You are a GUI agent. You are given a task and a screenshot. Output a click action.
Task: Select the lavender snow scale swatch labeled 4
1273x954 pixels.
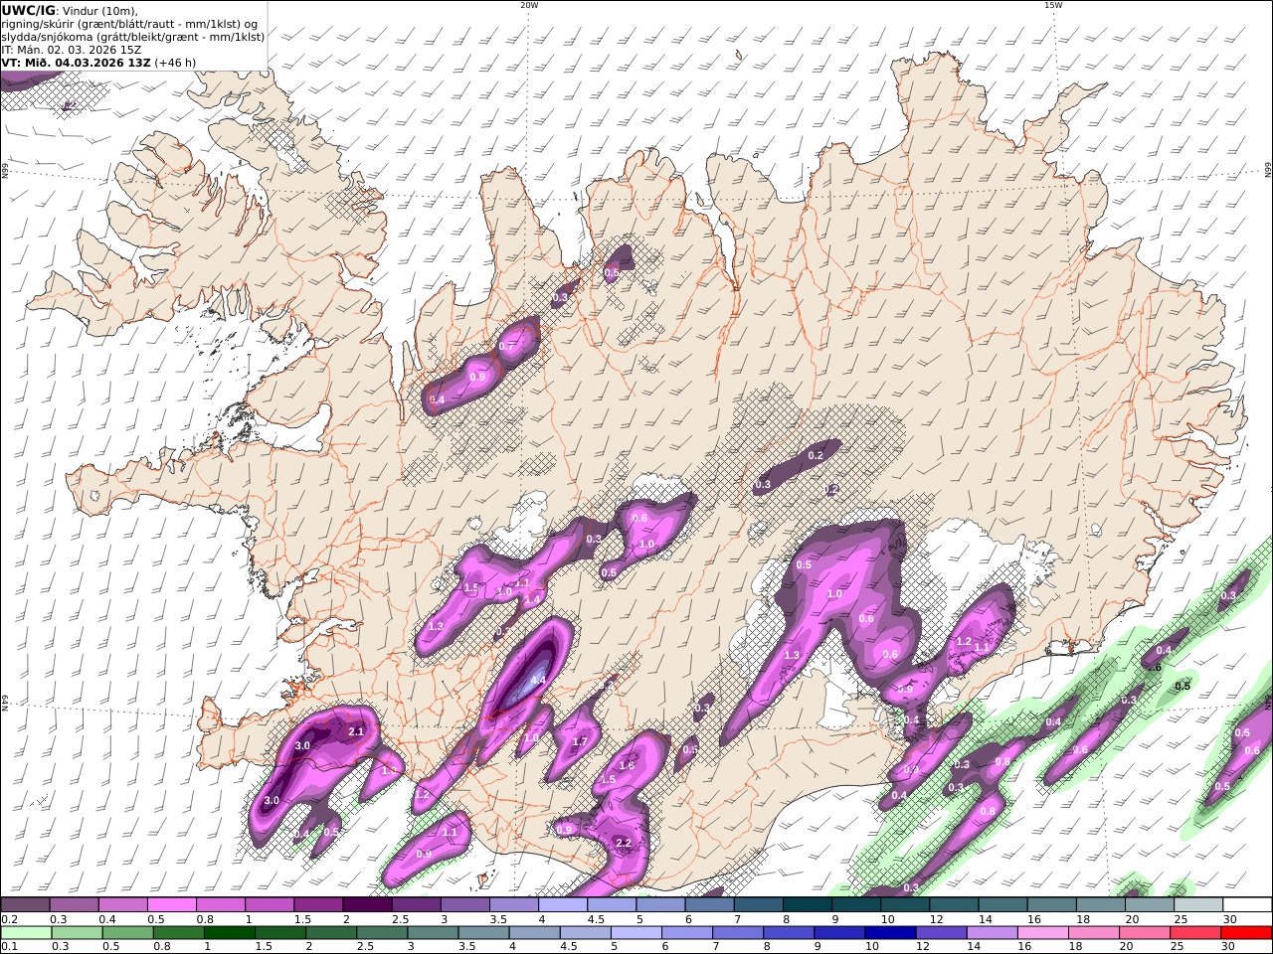(563, 904)
